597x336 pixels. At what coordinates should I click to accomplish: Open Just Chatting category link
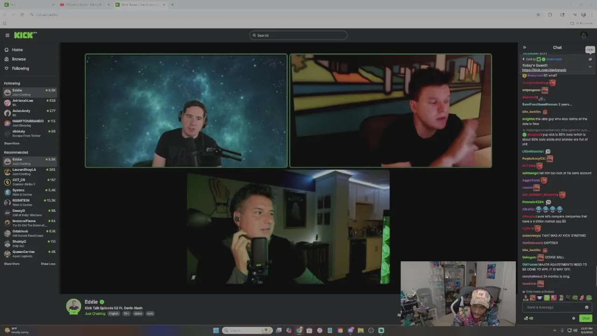[x=95, y=314]
